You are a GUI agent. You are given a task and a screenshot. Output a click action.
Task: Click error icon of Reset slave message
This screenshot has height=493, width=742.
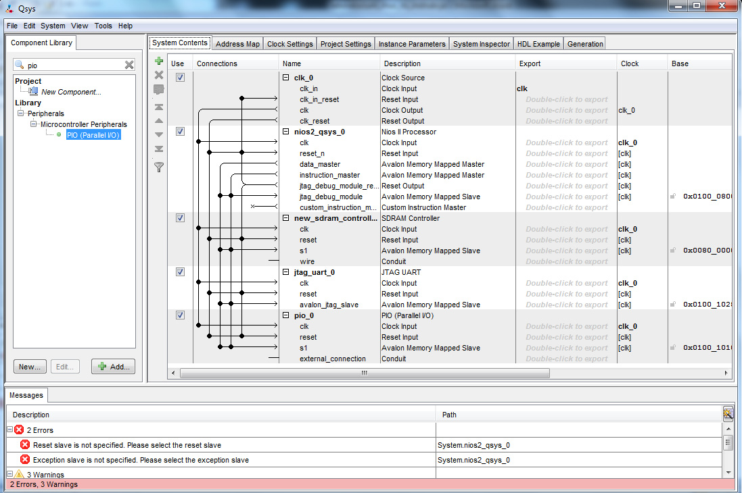25,444
